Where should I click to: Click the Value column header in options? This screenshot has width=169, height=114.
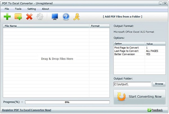tap(155, 44)
